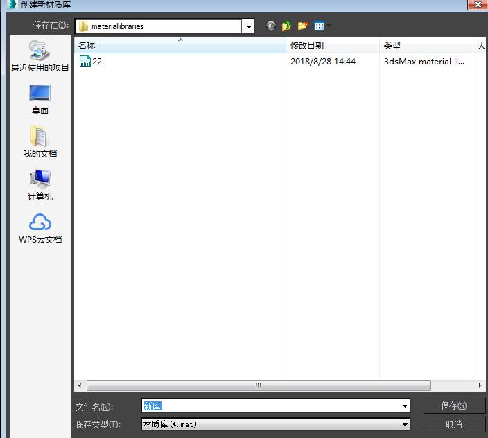Click Save (保存) button
Viewport: 488px width, 438px height.
coord(454,405)
